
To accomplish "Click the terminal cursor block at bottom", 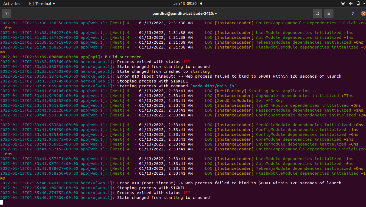I will 1,202.
